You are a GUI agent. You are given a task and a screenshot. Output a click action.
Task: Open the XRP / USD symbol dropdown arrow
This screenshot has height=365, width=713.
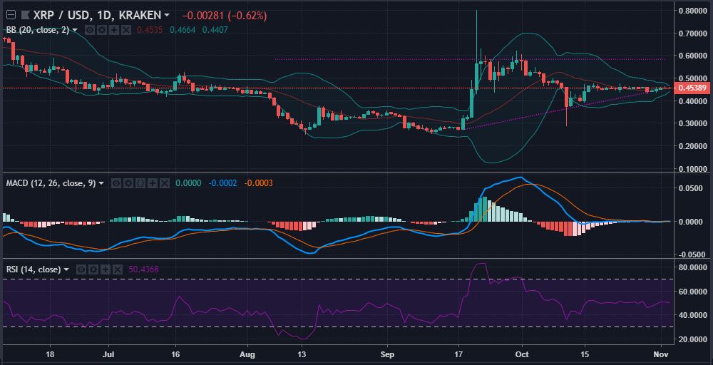pos(166,15)
